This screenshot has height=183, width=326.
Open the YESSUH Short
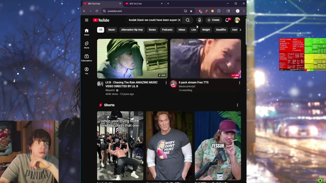tap(218, 146)
